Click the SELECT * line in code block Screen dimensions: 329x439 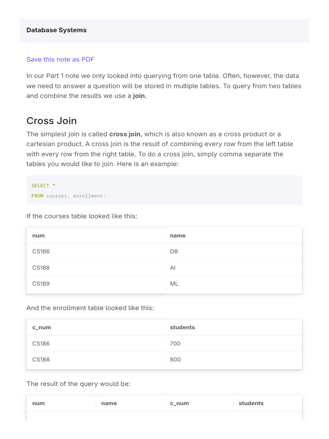(43, 186)
